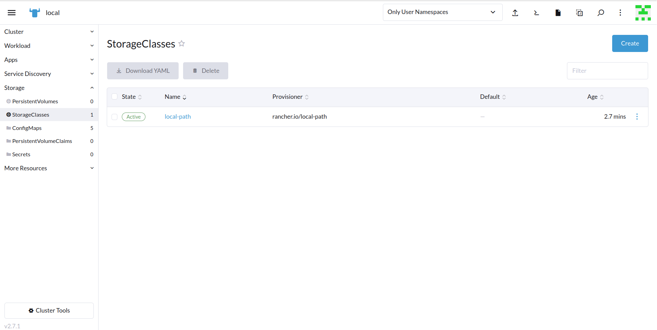Favorite StorageClasses with the star icon

182,43
